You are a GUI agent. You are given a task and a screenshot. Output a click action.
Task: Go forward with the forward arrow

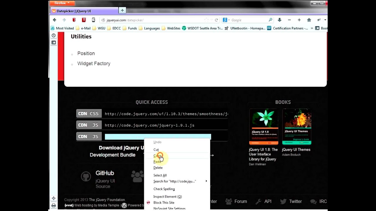64,20
